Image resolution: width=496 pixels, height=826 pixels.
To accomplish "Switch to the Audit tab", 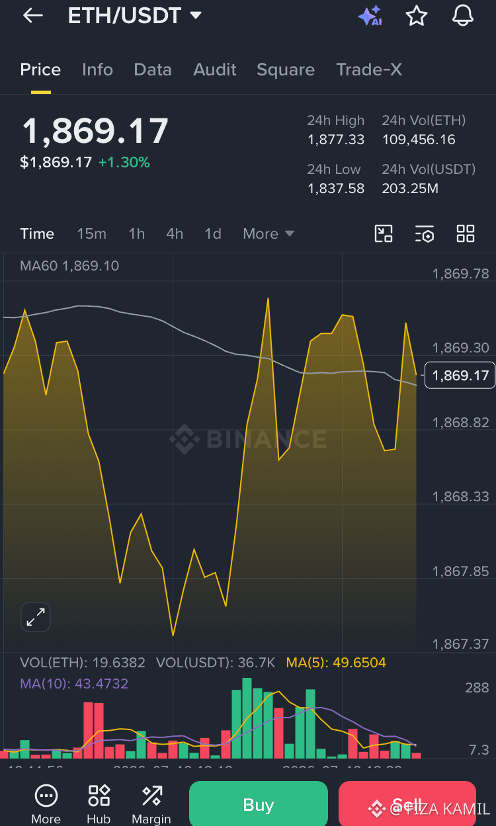I will click(x=215, y=70).
